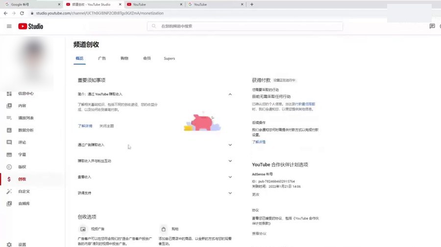
Task: Close the Google 帐号 browser tab
Action: [x=59, y=4]
